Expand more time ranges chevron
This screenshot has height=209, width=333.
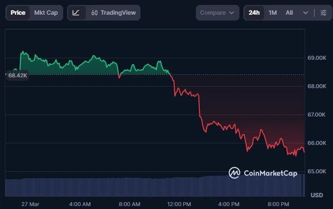click(306, 13)
